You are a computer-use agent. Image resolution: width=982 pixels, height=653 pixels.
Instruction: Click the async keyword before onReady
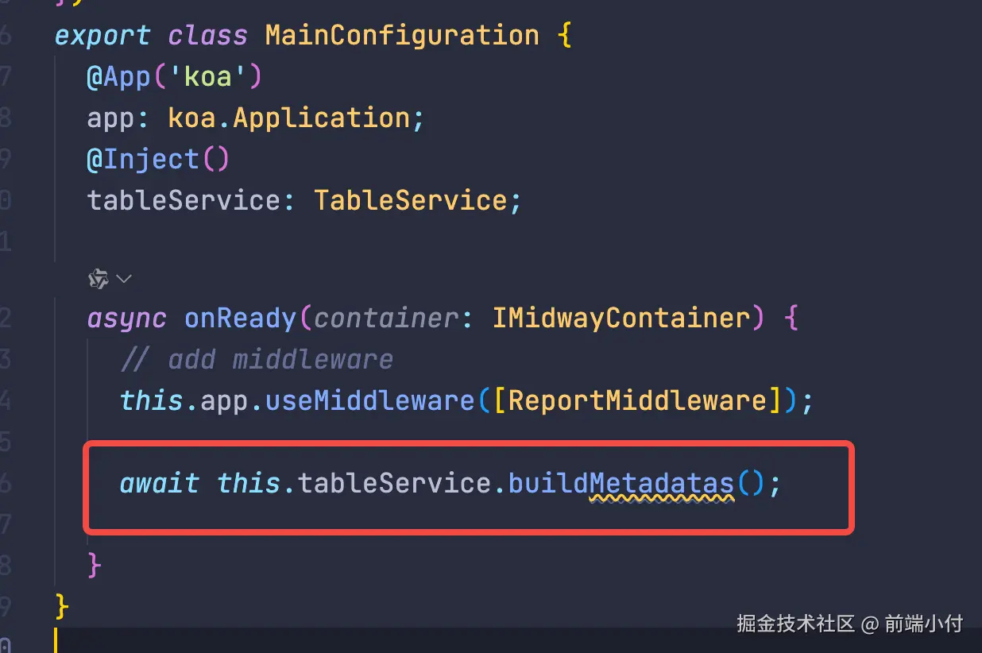point(127,319)
